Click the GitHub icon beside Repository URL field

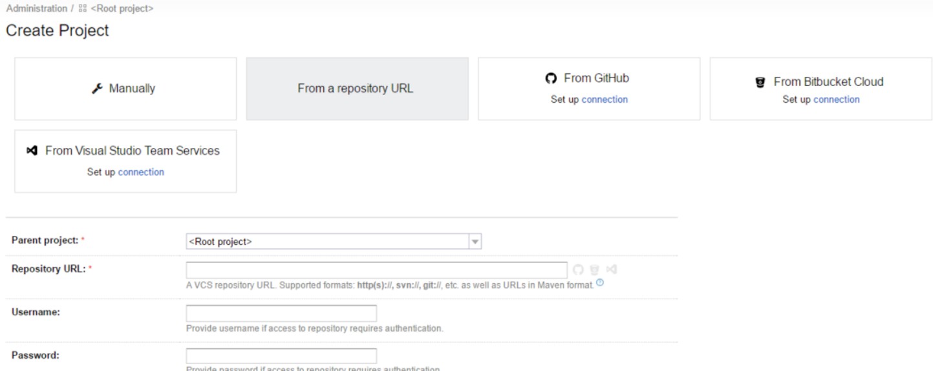578,270
